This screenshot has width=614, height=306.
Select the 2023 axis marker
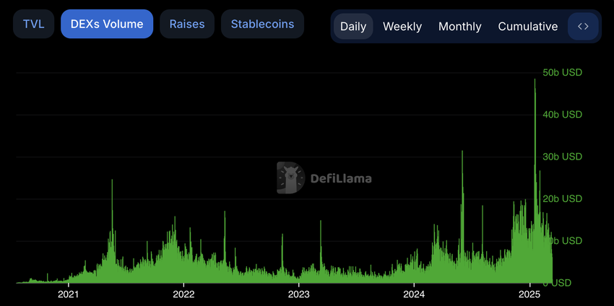coord(299,294)
